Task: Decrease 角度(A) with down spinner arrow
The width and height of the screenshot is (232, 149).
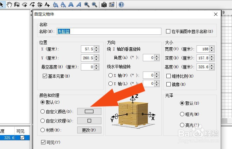Action: pyautogui.click(x=157, y=59)
